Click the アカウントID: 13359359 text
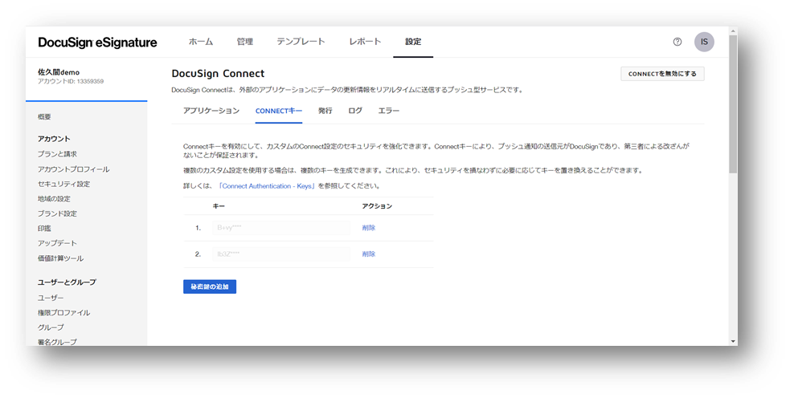 [x=71, y=81]
